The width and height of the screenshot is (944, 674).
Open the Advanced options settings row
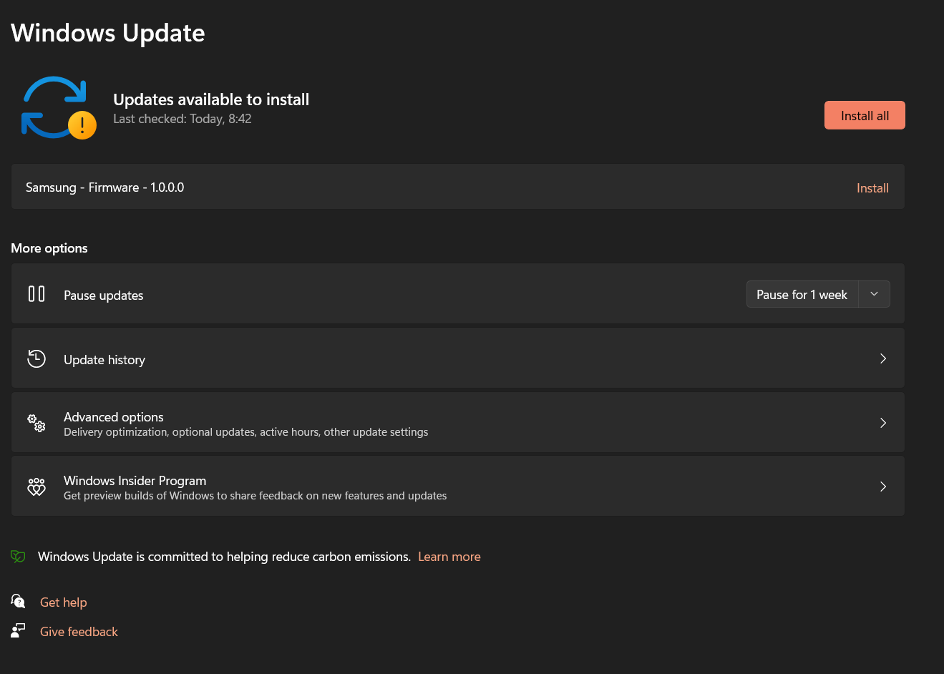[x=458, y=423]
